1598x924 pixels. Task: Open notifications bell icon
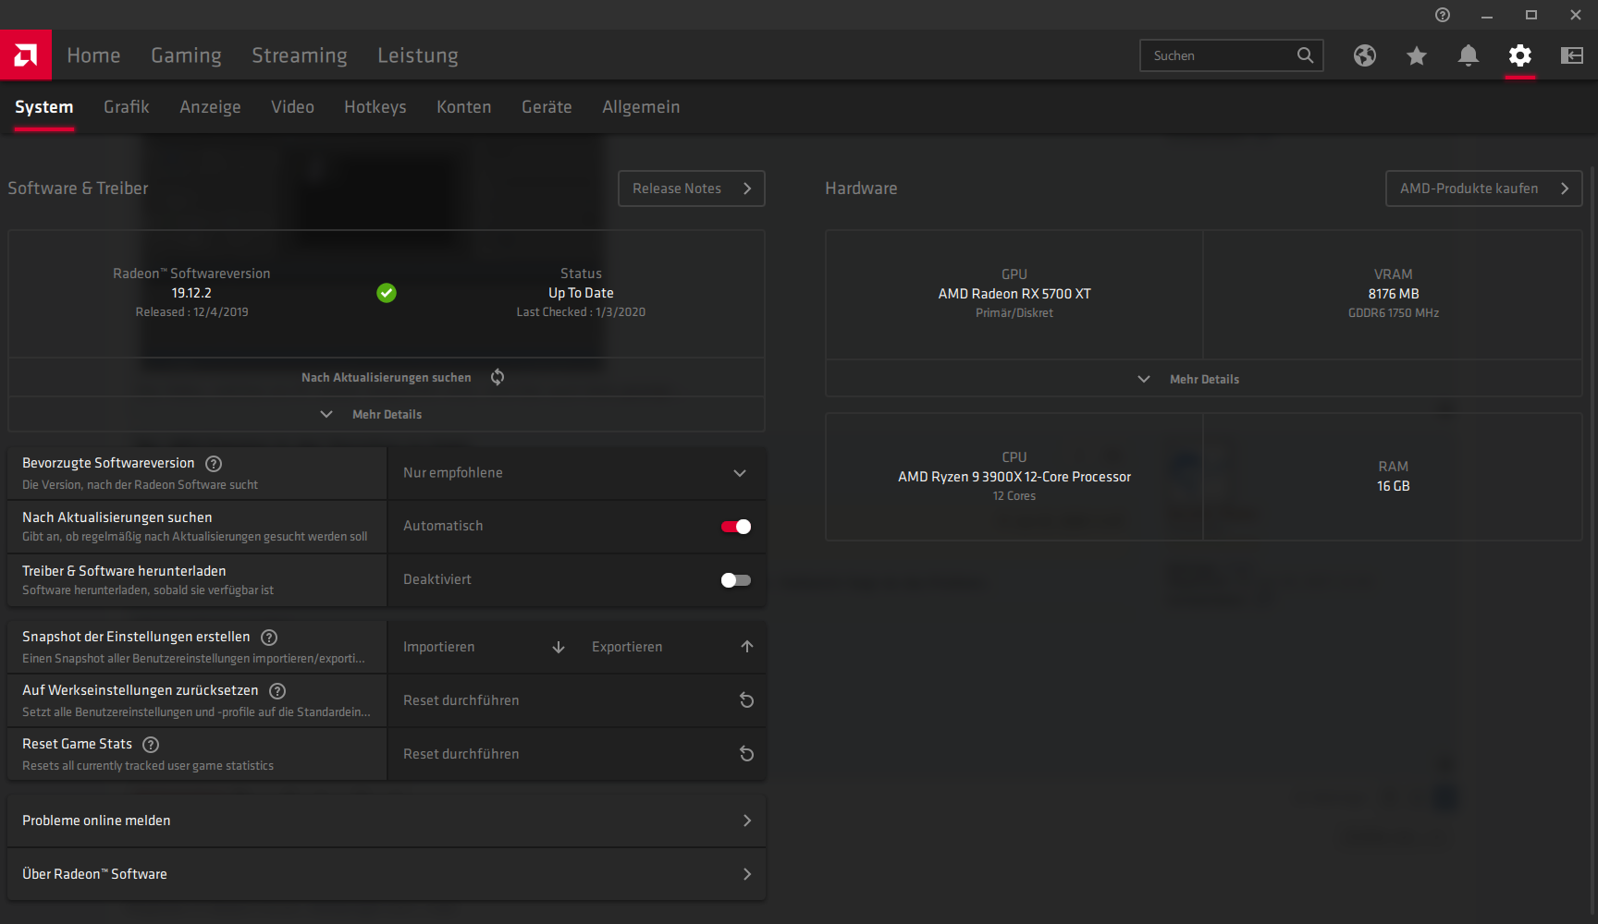(x=1468, y=55)
